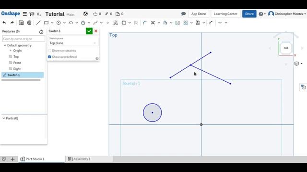The width and height of the screenshot is (307, 172).
Task: Open Christopher Montez account menu
Action: (287, 14)
